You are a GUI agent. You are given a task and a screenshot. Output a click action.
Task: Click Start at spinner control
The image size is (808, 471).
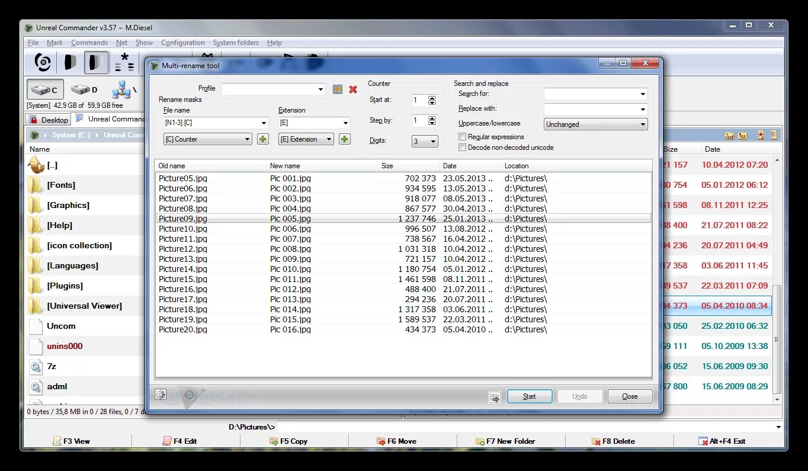coord(432,101)
